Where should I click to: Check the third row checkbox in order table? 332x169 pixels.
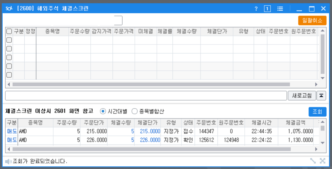tap(9, 57)
